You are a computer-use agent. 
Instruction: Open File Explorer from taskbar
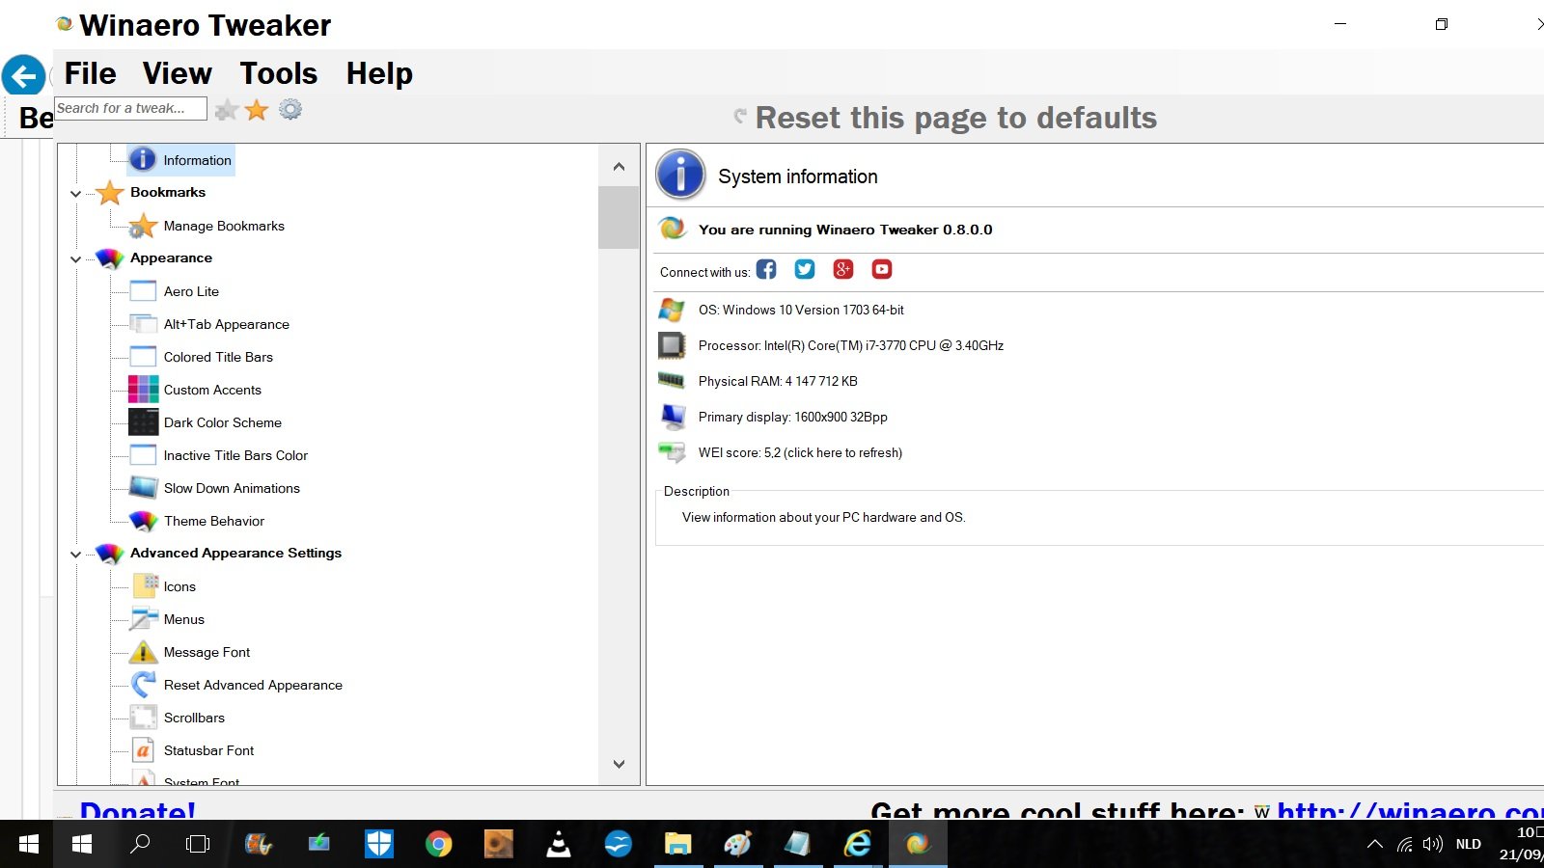pos(677,845)
